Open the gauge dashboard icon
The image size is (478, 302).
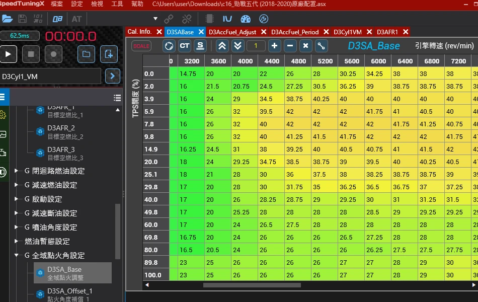[246, 19]
